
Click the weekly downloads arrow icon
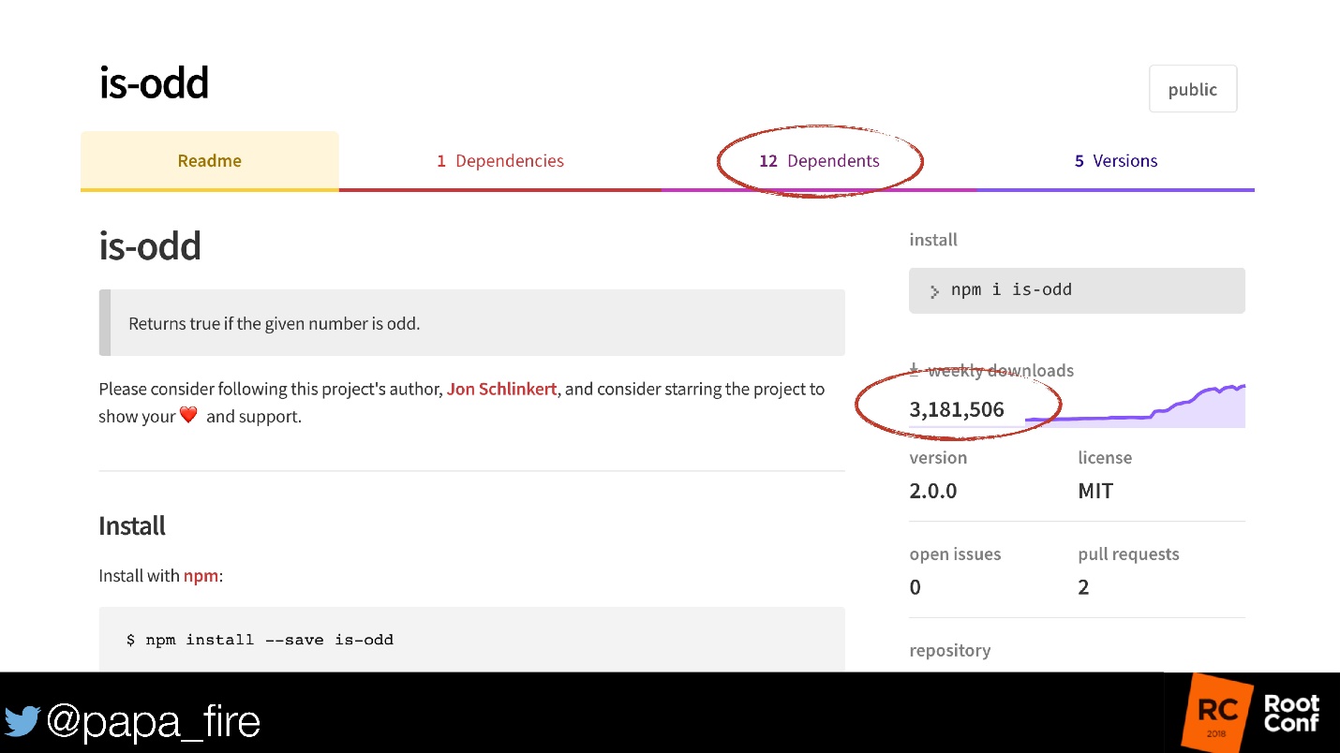point(915,371)
